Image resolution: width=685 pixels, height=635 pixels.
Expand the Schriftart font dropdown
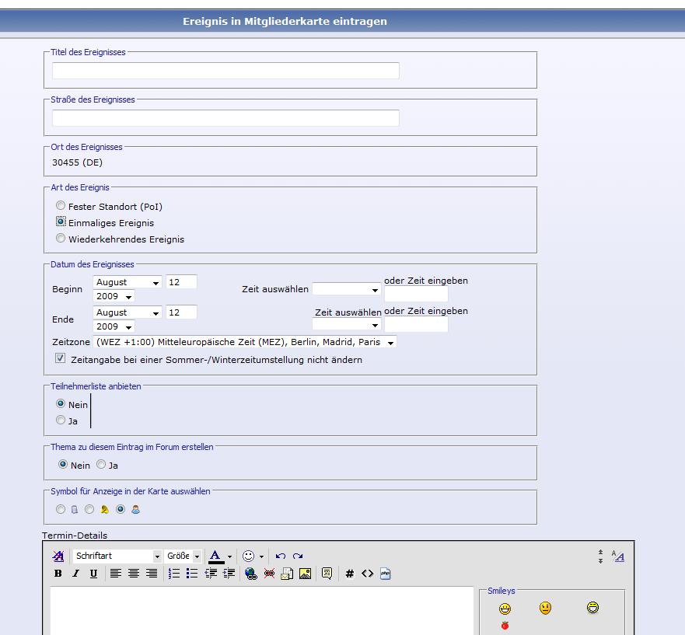[x=117, y=556]
